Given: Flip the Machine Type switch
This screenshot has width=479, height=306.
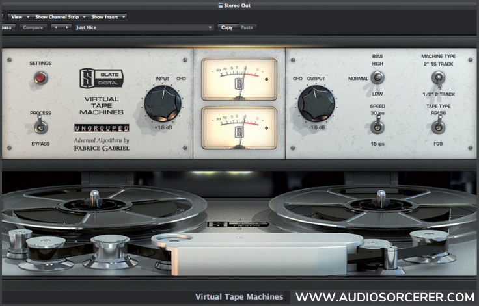Looking at the screenshot, I should click(x=439, y=79).
